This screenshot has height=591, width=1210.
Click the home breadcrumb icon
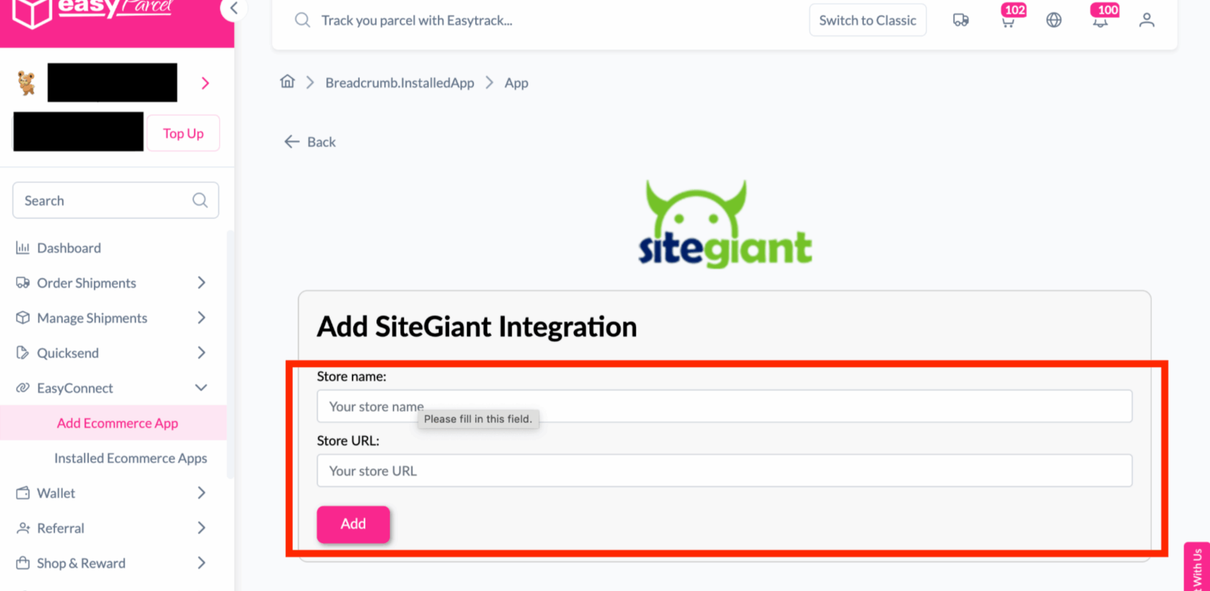tap(287, 82)
